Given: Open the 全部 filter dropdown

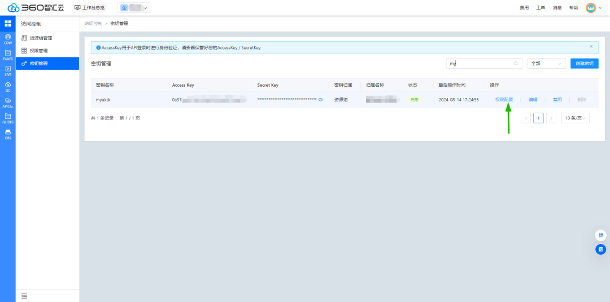Looking at the screenshot, I should tap(546, 64).
